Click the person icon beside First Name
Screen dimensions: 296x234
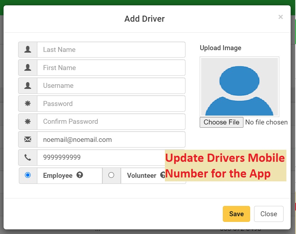pyautogui.click(x=28, y=68)
